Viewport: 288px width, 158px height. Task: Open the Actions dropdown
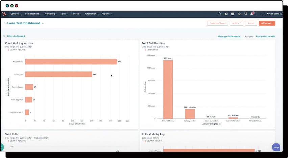pyautogui.click(x=236, y=23)
